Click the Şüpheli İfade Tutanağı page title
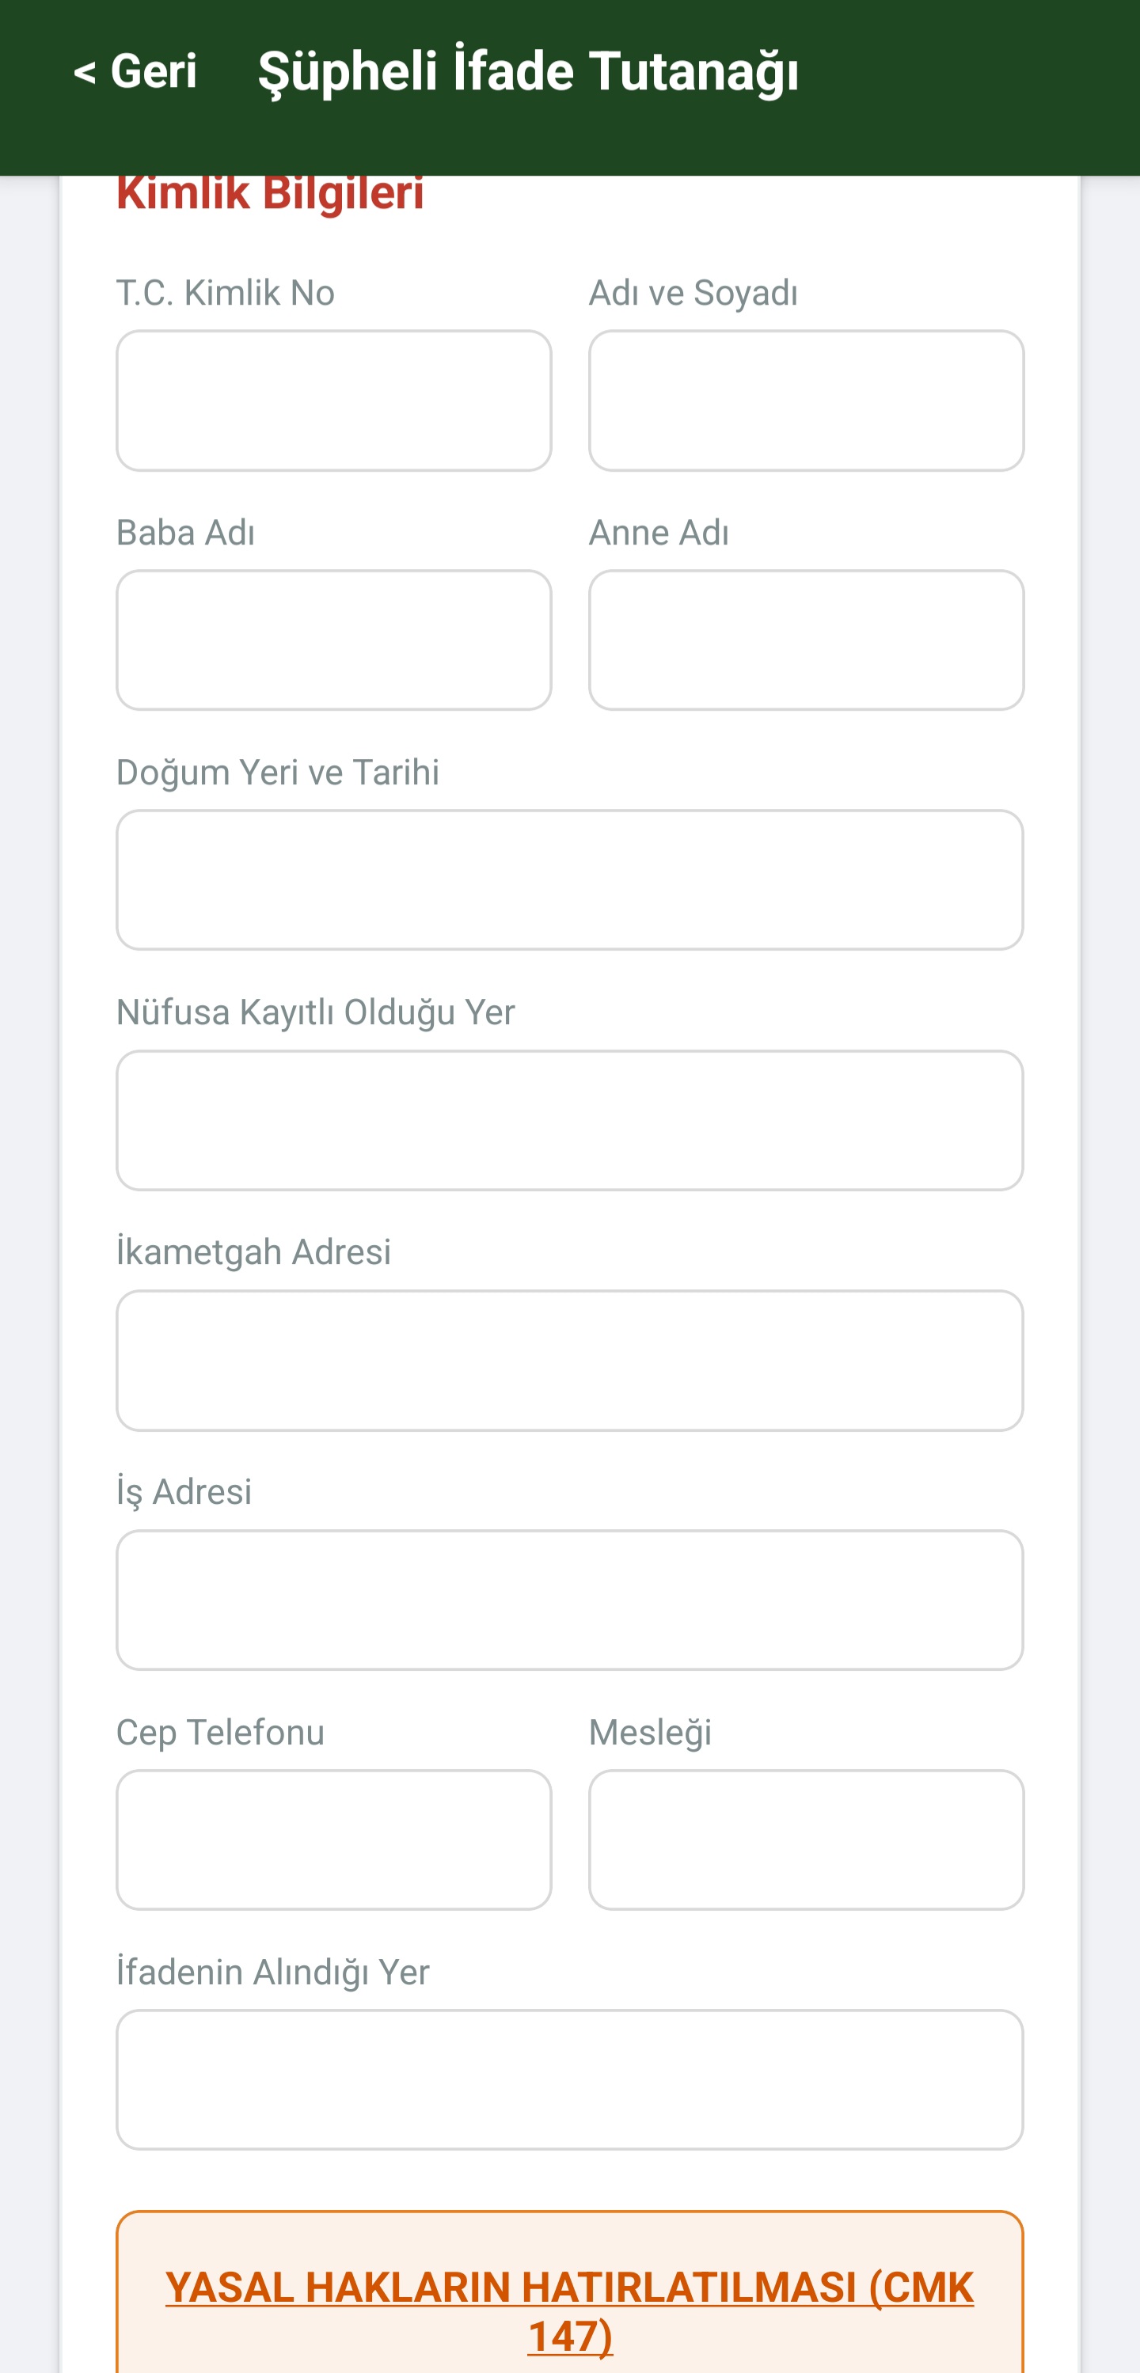Image resolution: width=1140 pixels, height=2373 pixels. click(x=528, y=71)
